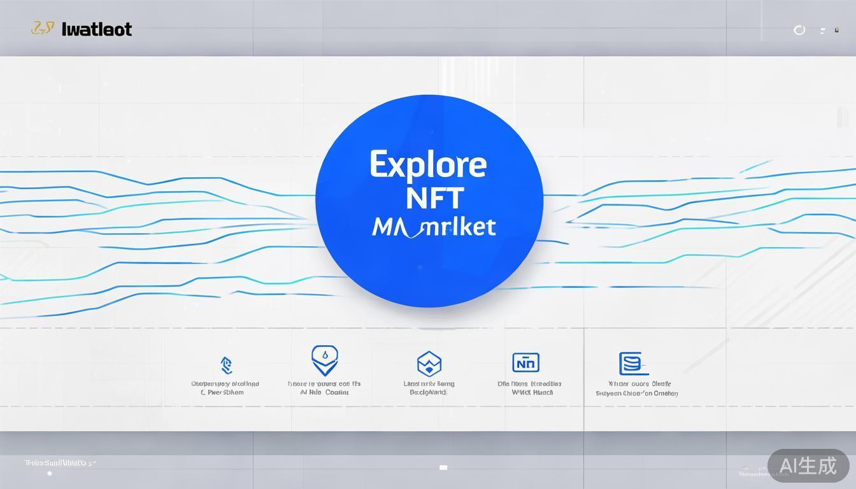Screen dimensions: 856x489
Task: Select the shield with droplet icon
Action: (324, 360)
